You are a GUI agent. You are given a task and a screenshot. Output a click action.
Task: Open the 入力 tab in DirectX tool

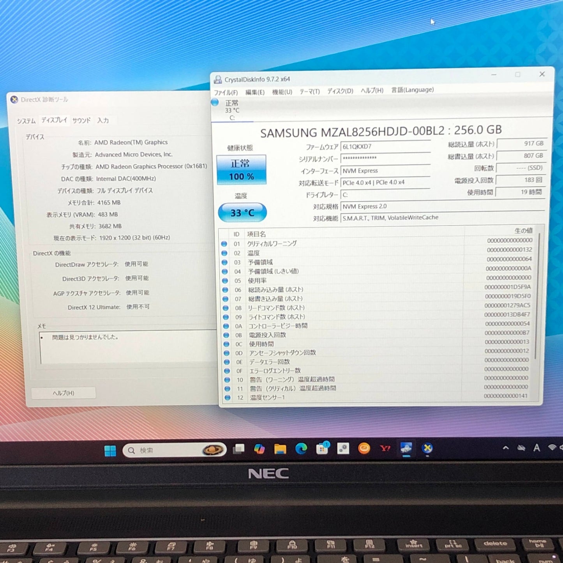(x=103, y=120)
